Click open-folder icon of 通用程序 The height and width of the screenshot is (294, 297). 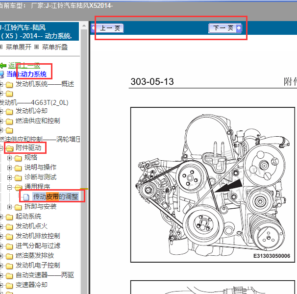[18, 188]
